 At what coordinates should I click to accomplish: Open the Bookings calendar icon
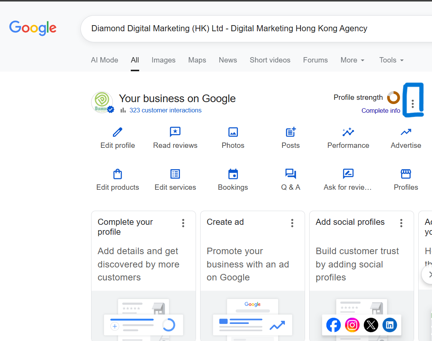[x=233, y=174]
